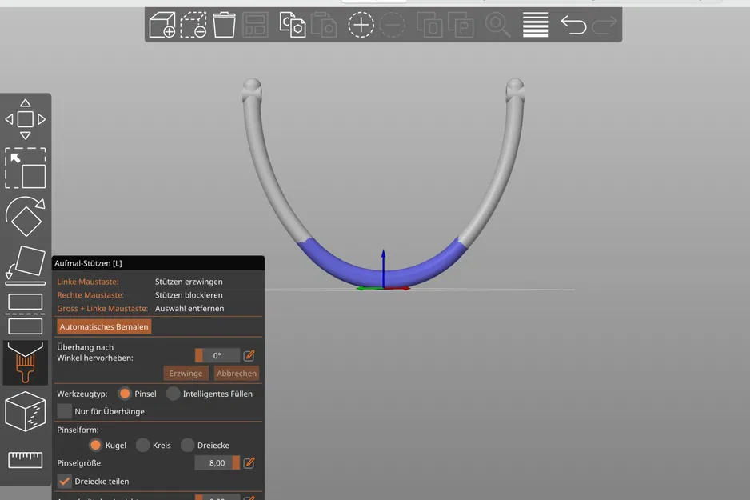Click the Split to objects icon

429,25
